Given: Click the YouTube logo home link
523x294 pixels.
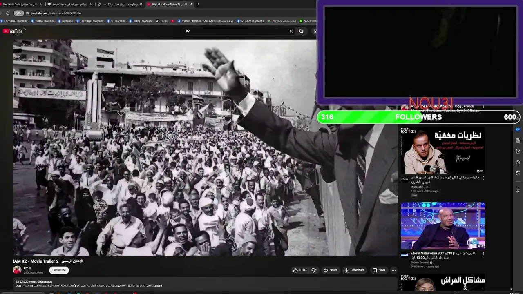Looking at the screenshot, I should click(x=13, y=31).
